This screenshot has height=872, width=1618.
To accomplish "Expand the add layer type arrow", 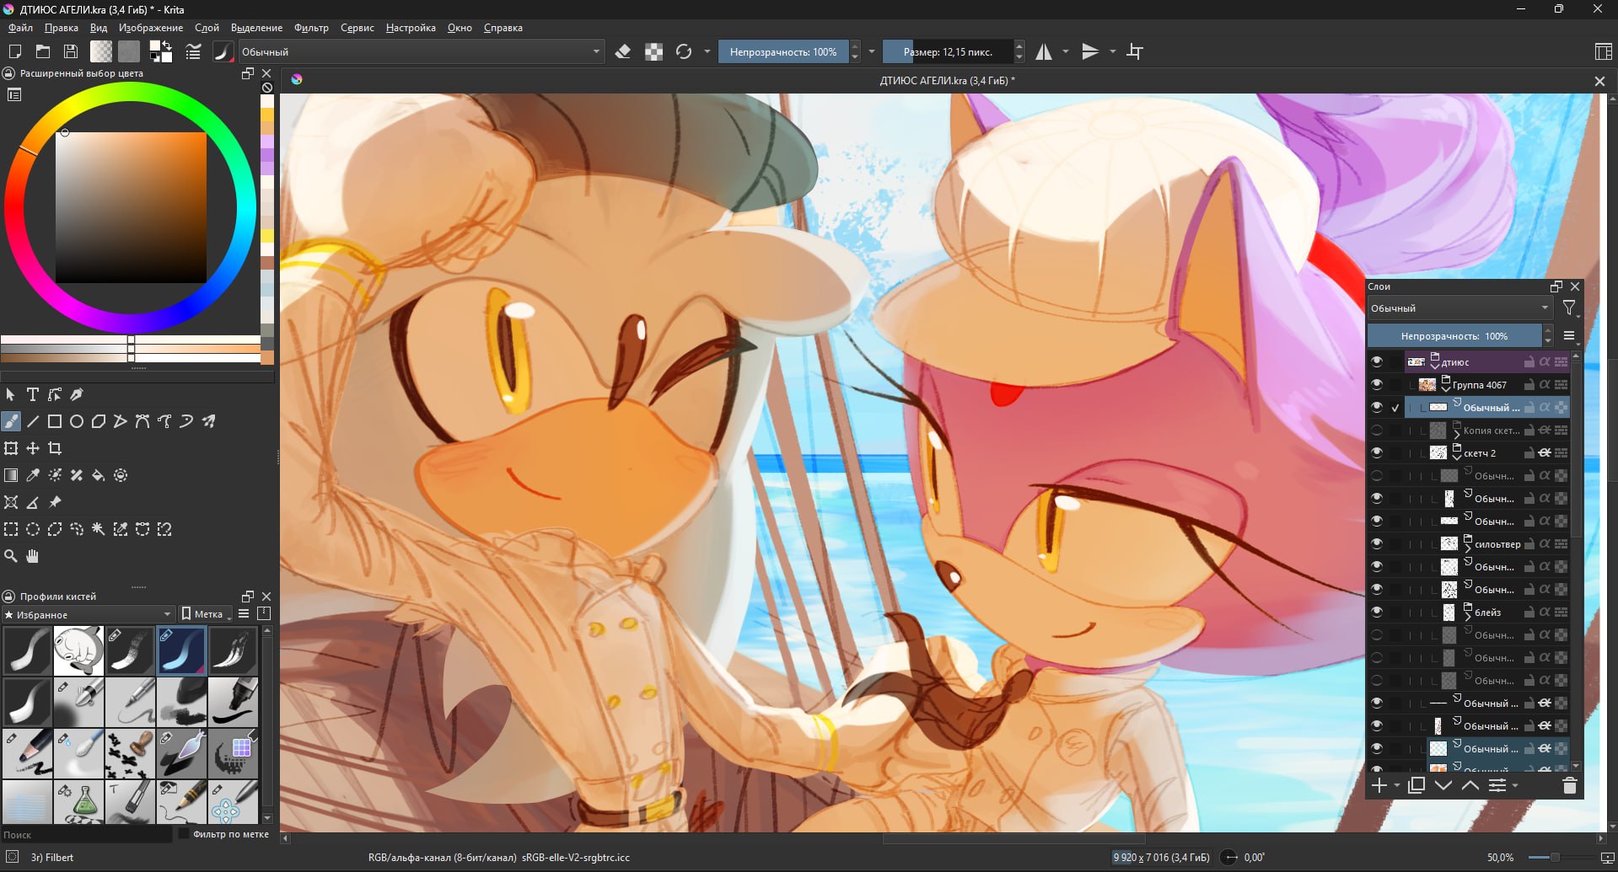I will (x=1397, y=786).
